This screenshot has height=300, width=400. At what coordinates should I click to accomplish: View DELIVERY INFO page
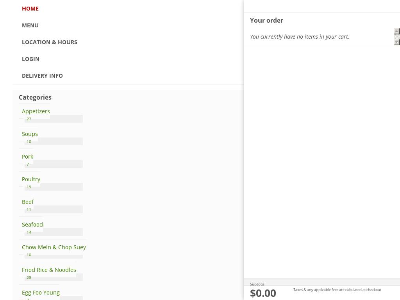click(42, 76)
